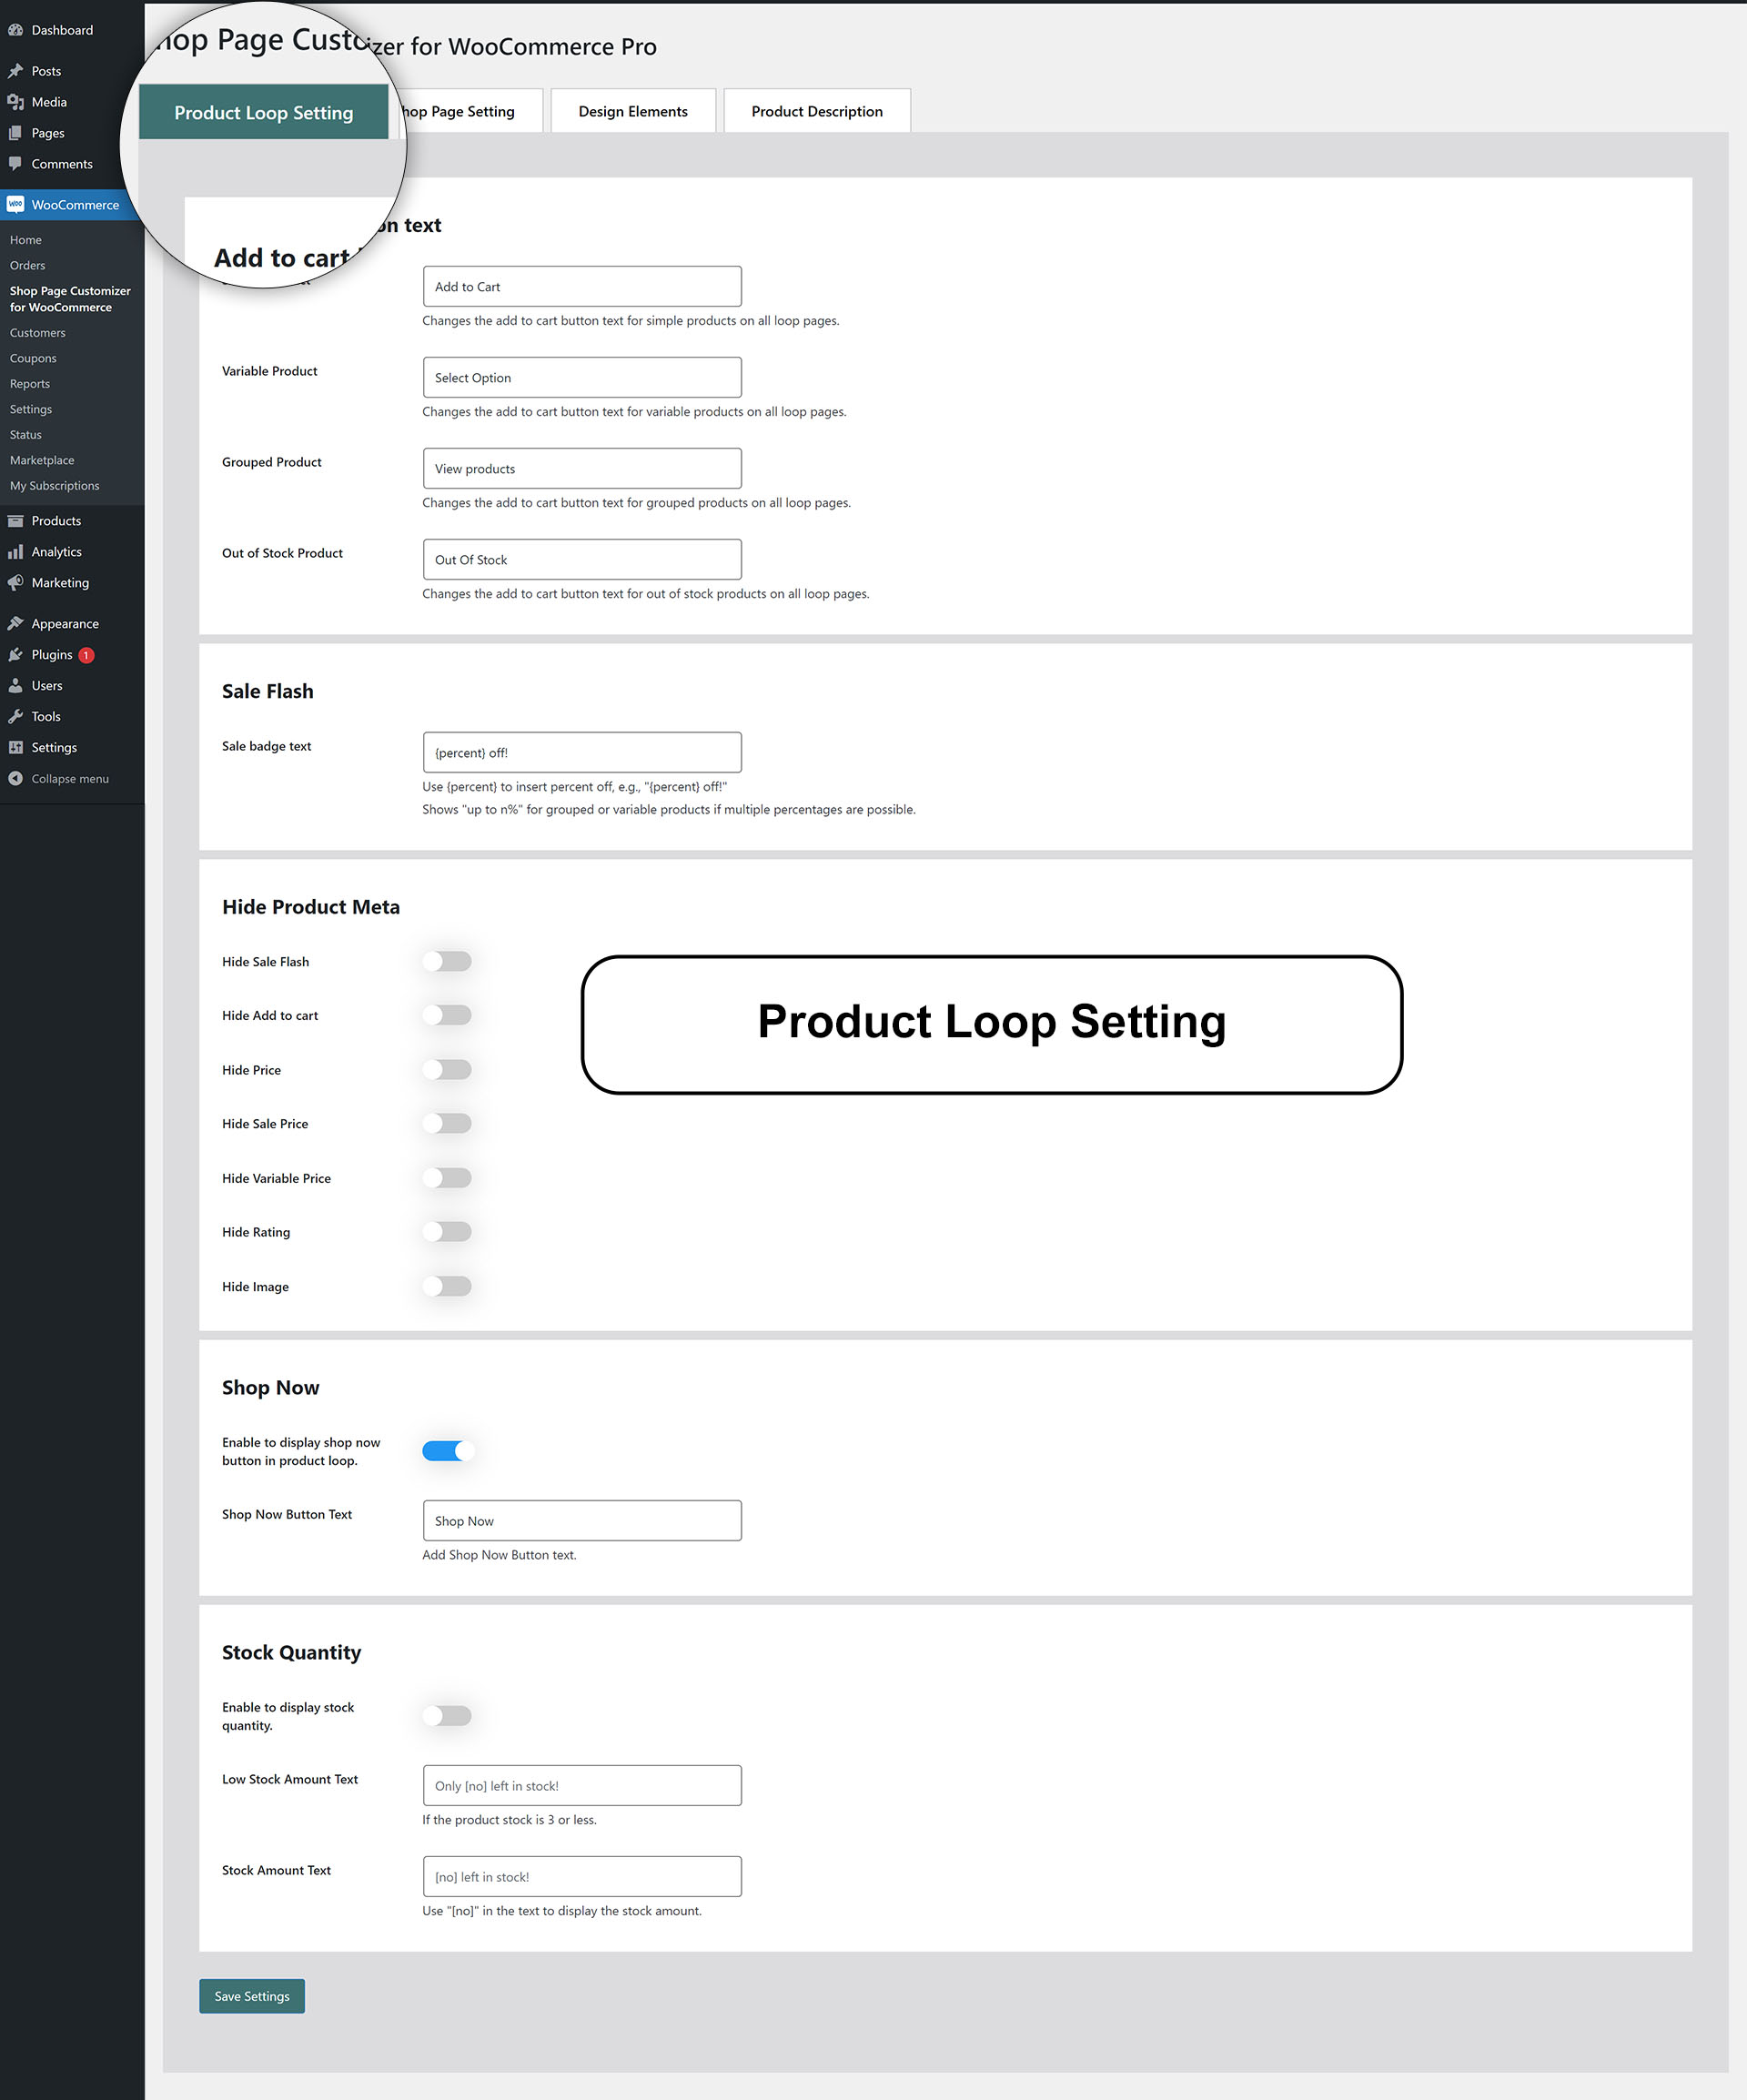Open WooCommerce Settings submenu item
1747x2100 pixels.
pyautogui.click(x=31, y=409)
